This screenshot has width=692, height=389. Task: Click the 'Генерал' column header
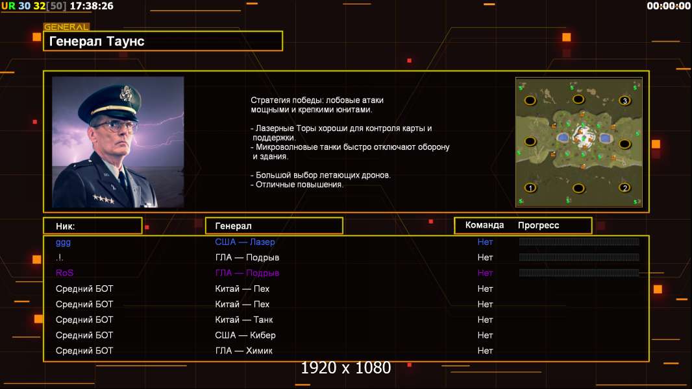274,226
